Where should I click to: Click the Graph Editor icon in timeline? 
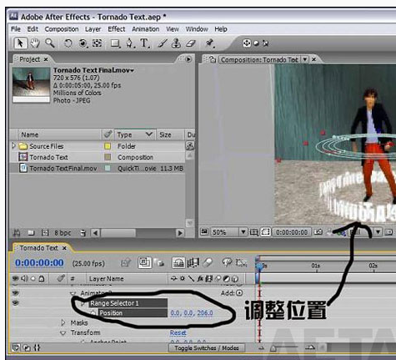(241, 262)
